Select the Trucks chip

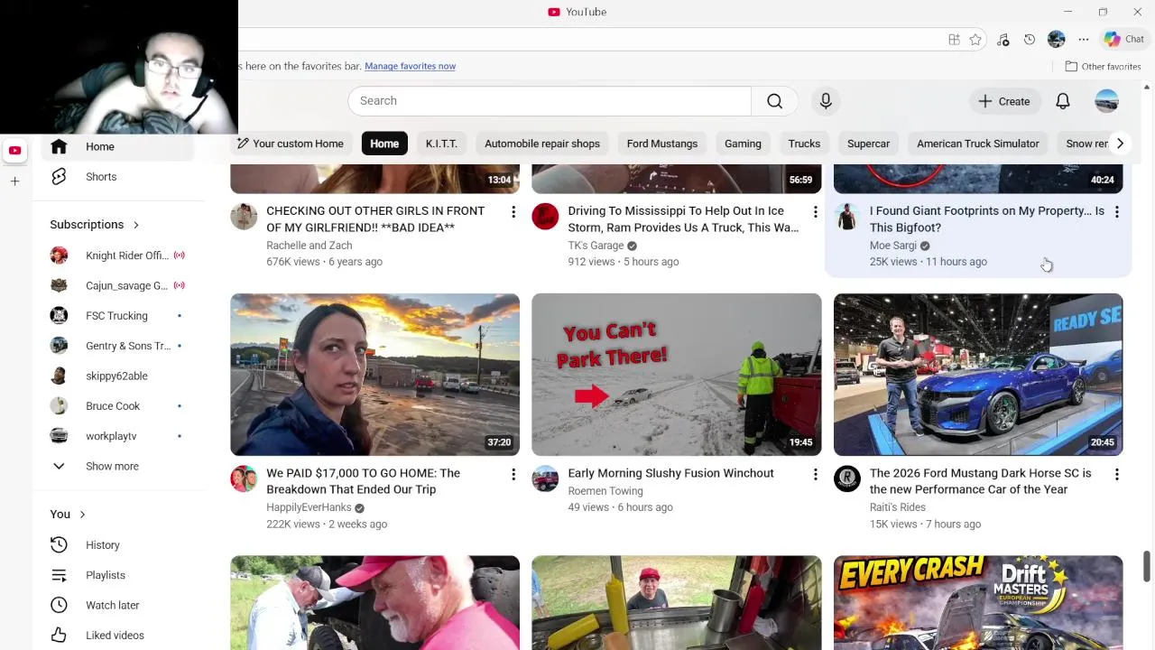click(x=804, y=144)
